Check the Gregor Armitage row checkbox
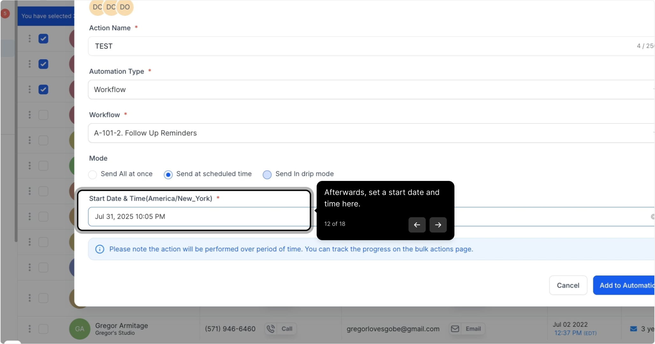Screen dimensions: 655x344 point(43,329)
